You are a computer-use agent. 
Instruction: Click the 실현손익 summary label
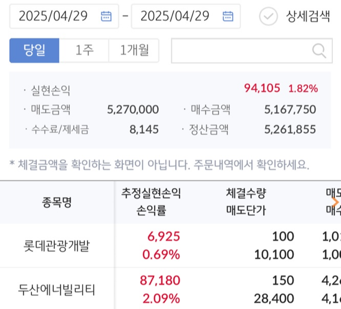pyautogui.click(x=51, y=90)
